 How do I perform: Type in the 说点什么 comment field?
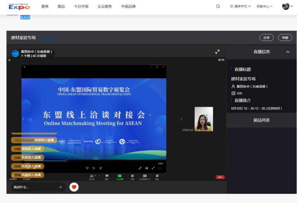33,187
